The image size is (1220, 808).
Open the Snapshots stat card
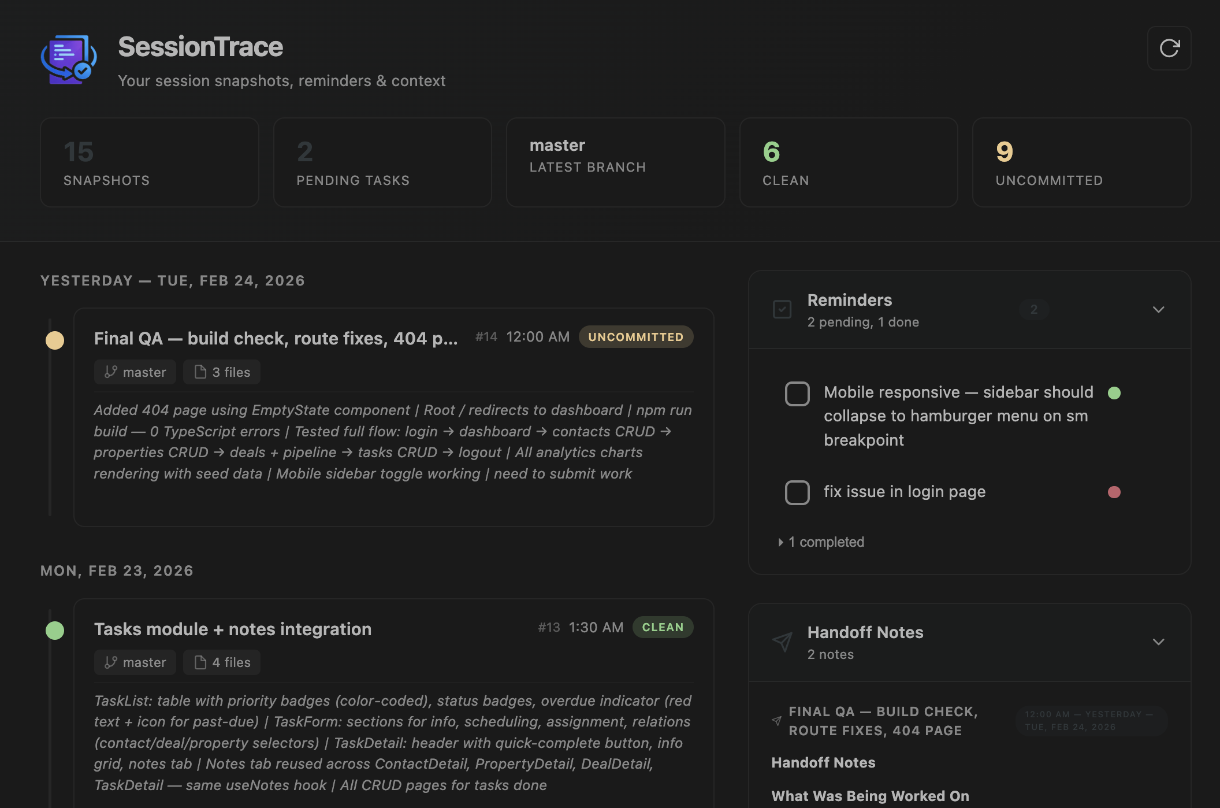tap(150, 162)
